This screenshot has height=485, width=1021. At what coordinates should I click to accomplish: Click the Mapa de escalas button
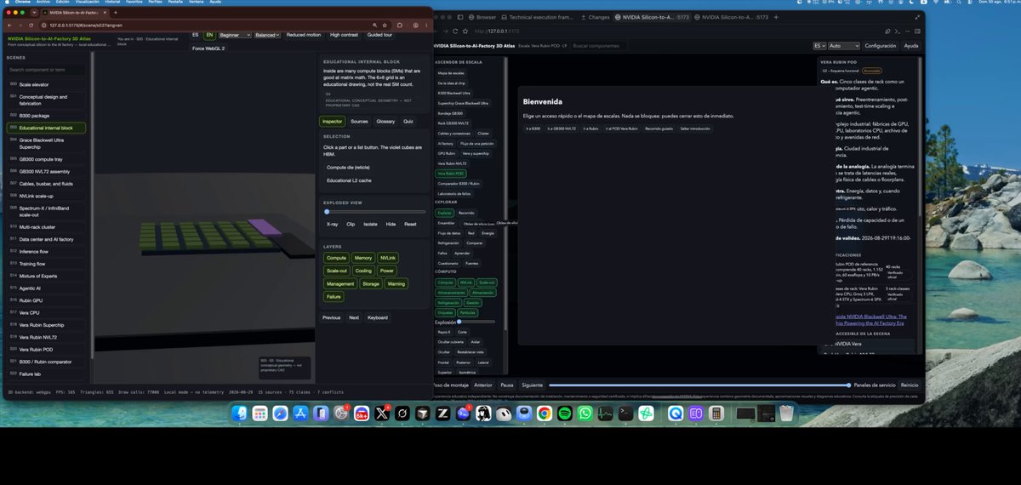click(x=451, y=73)
